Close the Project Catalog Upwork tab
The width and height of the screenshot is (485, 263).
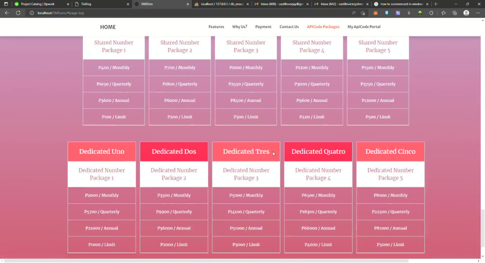(x=68, y=4)
